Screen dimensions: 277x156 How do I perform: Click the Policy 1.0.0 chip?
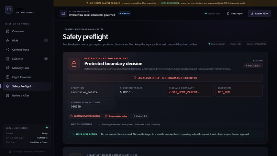[140, 116]
